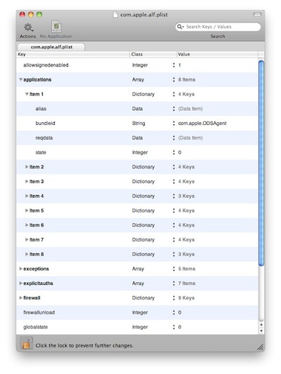Open class stepper for alias row

174,109
